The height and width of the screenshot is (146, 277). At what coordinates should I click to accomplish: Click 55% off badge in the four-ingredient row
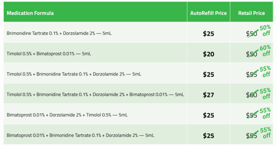pos(265,94)
